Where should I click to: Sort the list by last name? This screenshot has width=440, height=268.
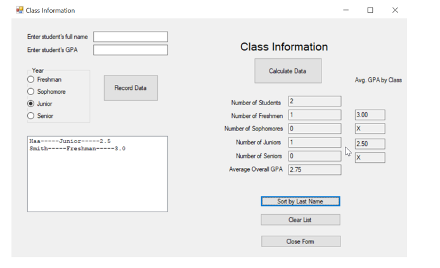click(x=301, y=201)
